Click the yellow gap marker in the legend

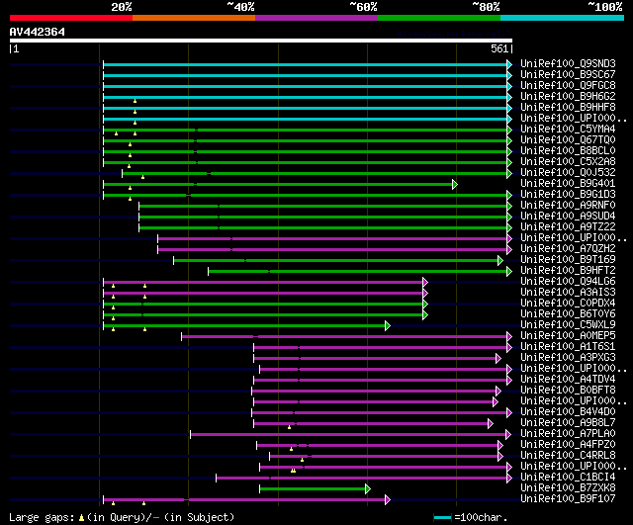click(81, 518)
